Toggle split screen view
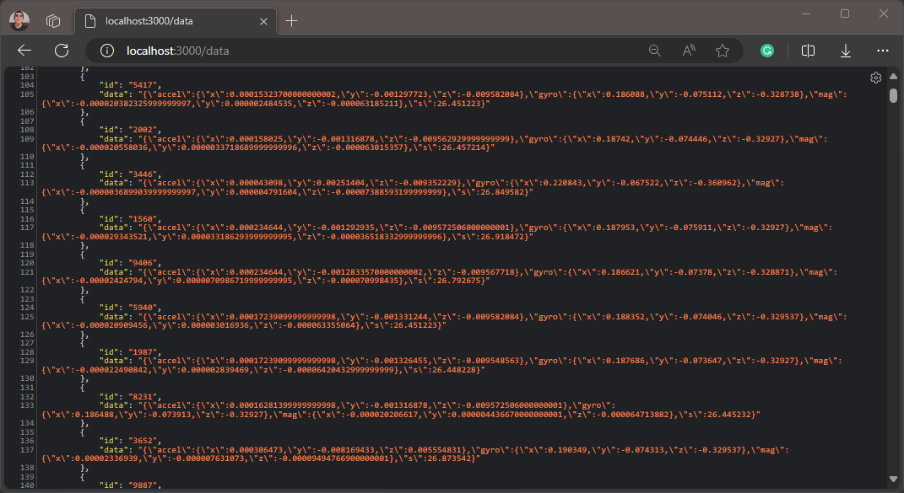904x493 pixels. click(808, 51)
